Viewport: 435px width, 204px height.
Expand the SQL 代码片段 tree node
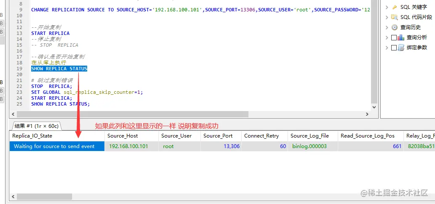(x=387, y=17)
